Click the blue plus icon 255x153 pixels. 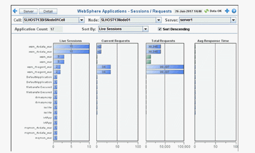click(x=227, y=11)
